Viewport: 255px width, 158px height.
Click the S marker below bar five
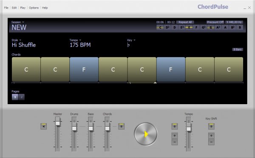tap(130, 83)
